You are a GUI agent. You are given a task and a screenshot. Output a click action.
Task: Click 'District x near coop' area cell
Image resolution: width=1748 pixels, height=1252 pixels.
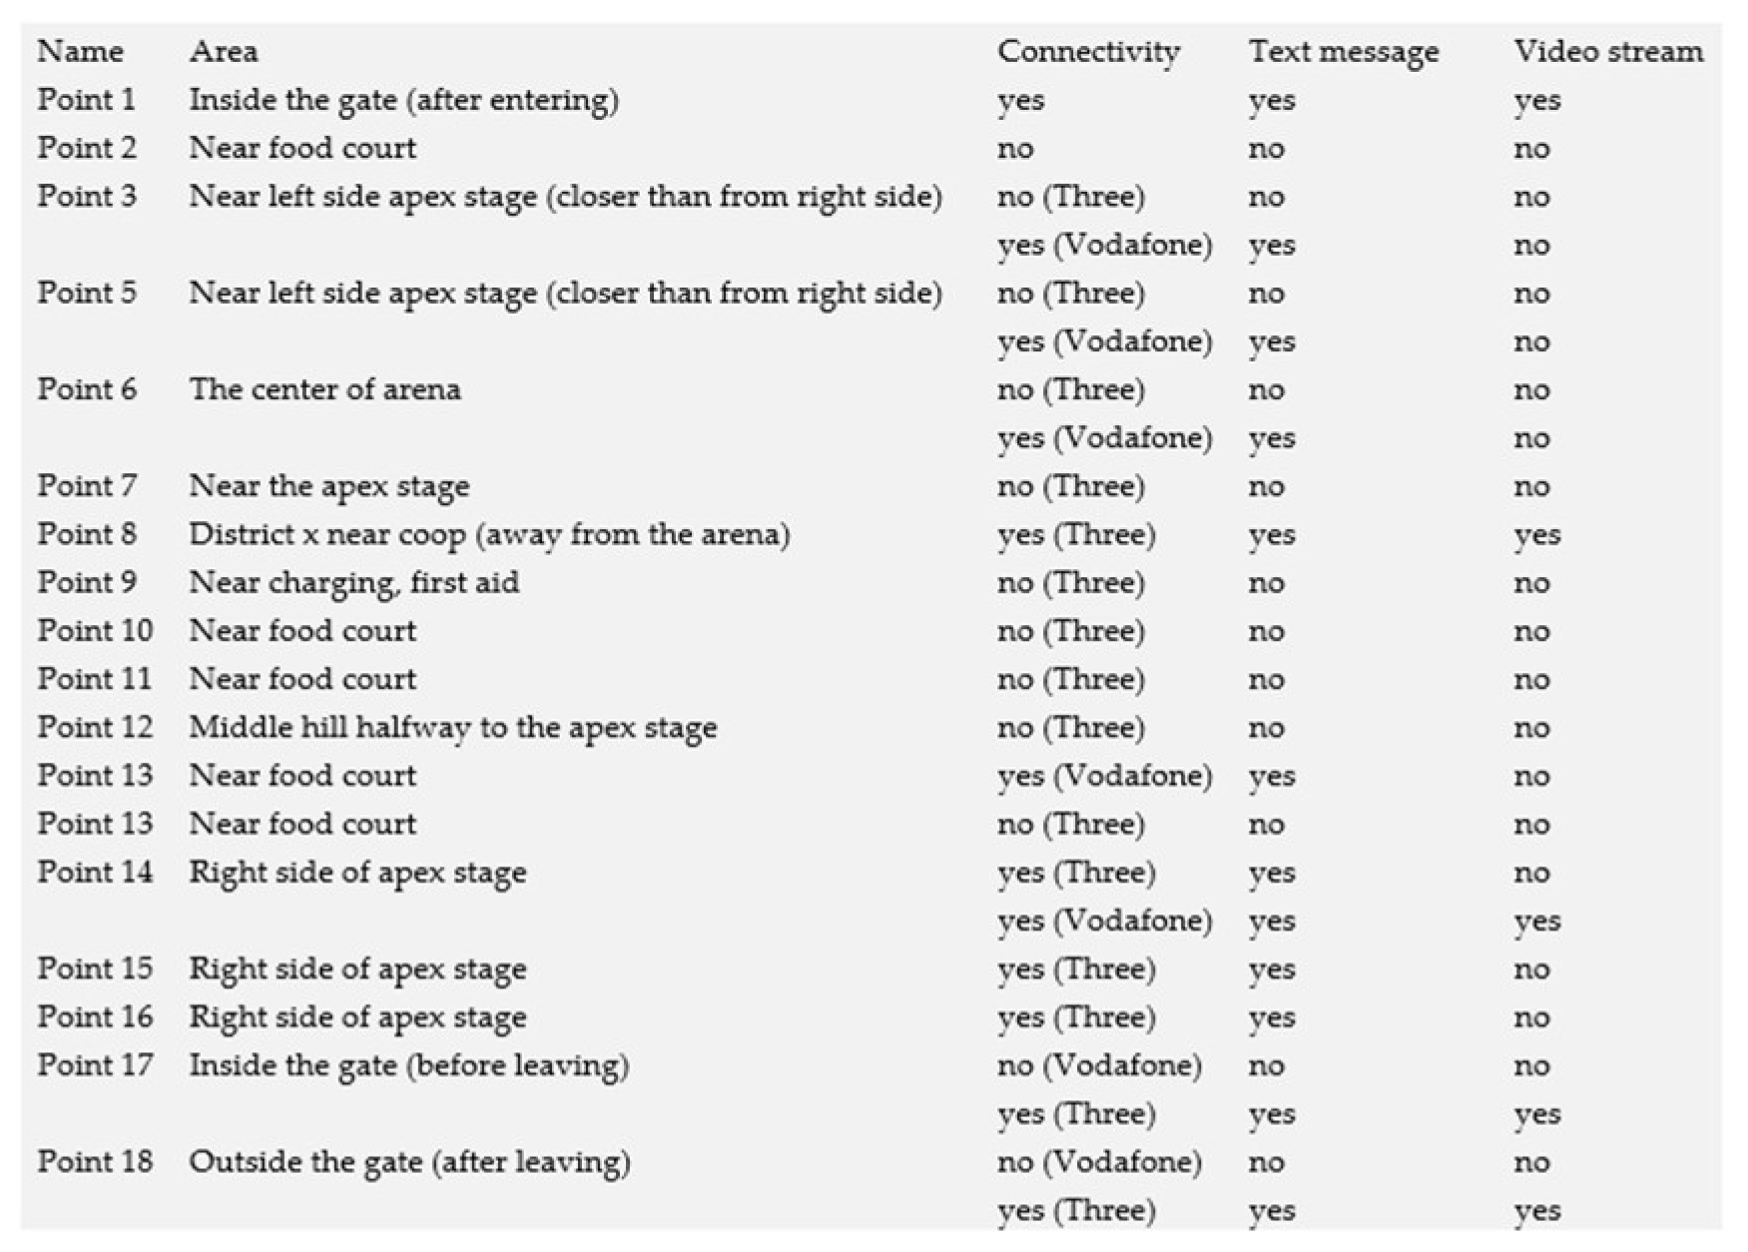[x=489, y=534]
